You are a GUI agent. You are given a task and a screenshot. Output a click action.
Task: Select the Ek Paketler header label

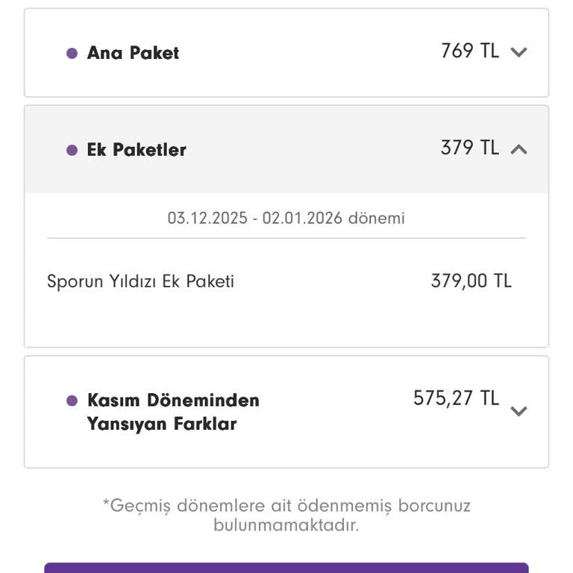click(137, 150)
